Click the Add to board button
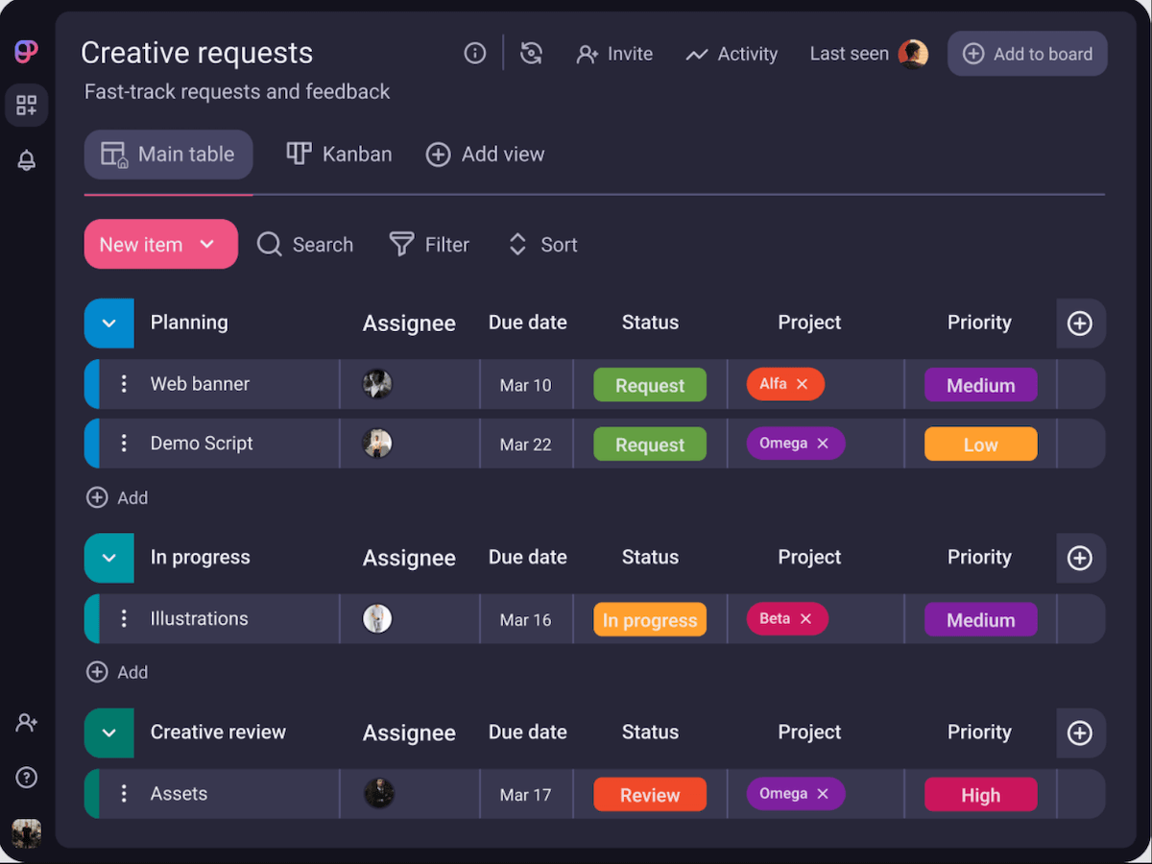Viewport: 1152px width, 864px height. [1027, 54]
